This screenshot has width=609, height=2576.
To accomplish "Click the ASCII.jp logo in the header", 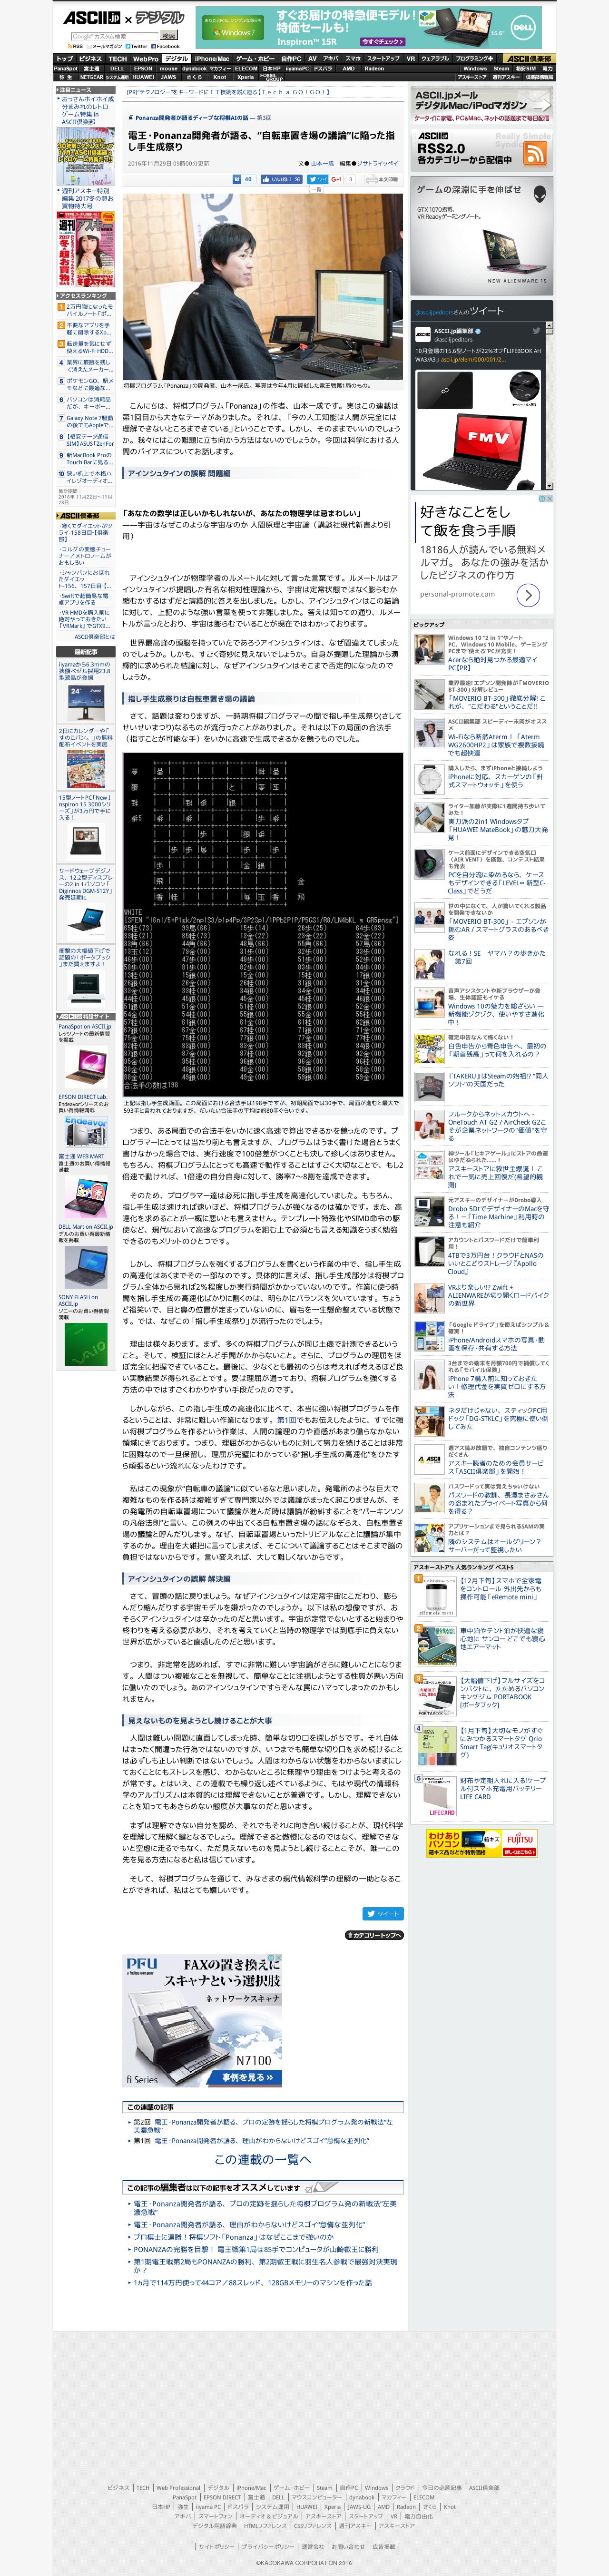I will point(91,18).
